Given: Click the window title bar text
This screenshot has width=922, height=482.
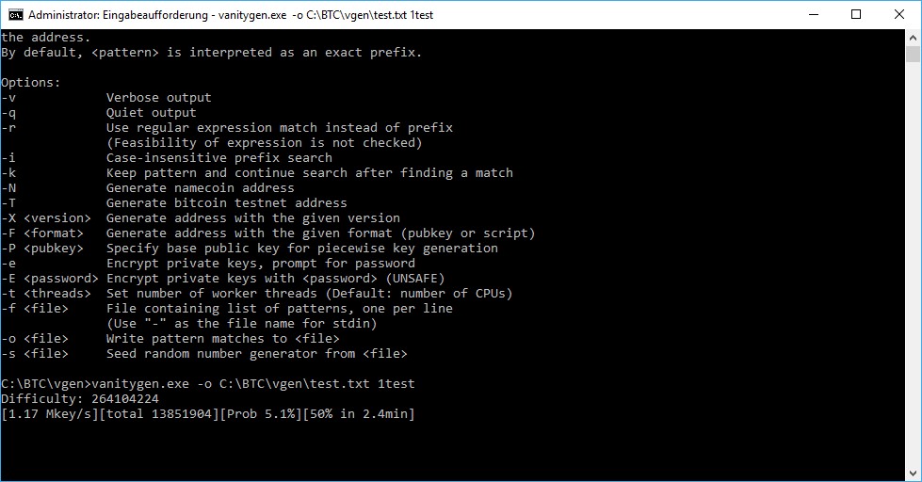Looking at the screenshot, I should click(x=231, y=15).
